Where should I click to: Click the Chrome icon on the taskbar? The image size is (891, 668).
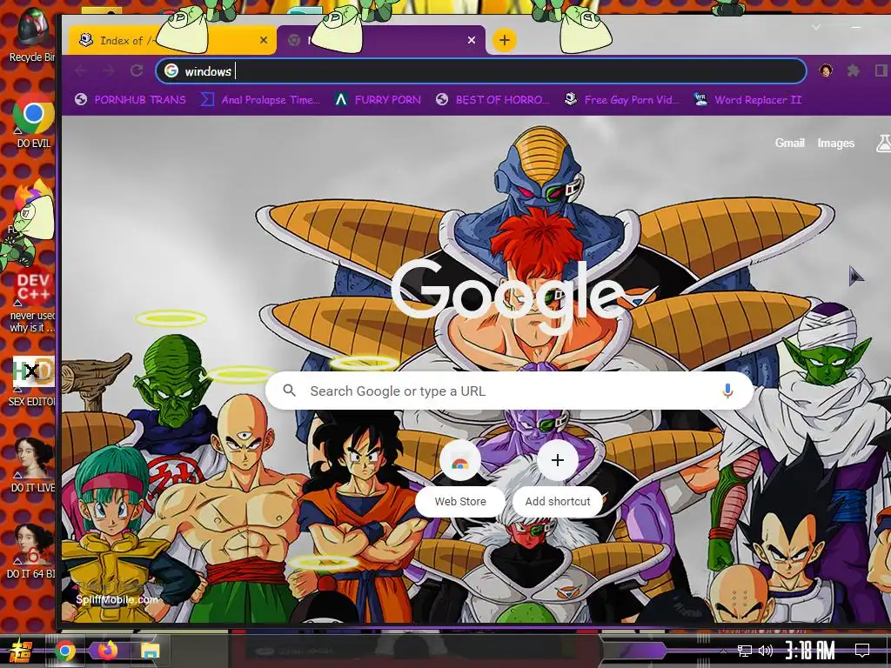[65, 651]
